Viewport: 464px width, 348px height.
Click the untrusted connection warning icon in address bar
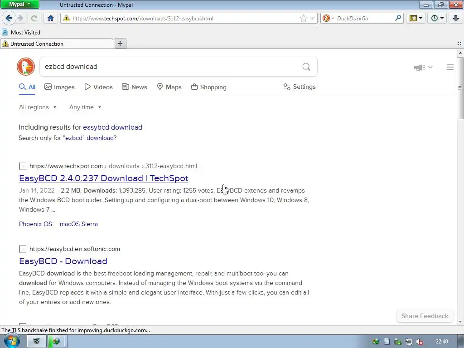tap(67, 18)
